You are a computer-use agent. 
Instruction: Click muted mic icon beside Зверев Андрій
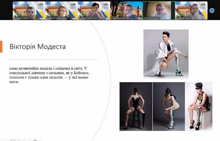177,18
